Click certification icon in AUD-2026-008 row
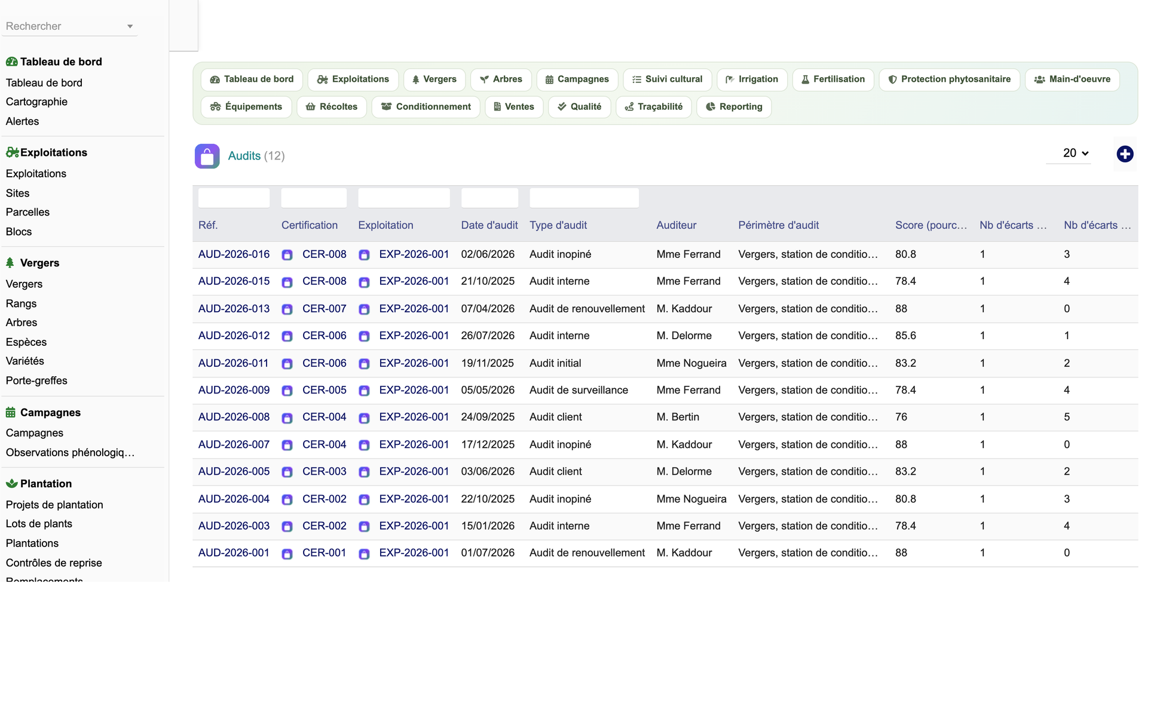 (x=287, y=418)
